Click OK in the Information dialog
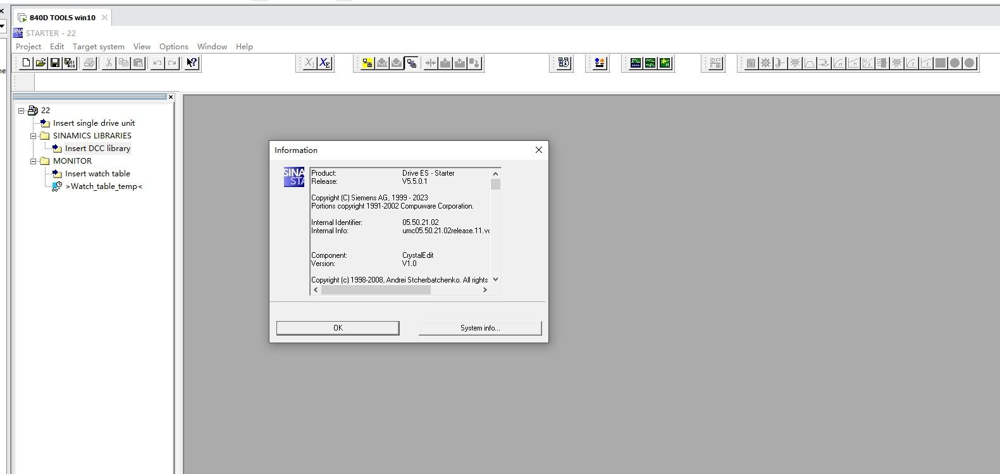 (x=338, y=328)
